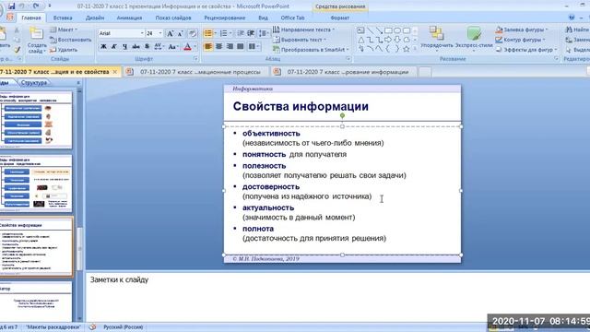Open Упорядочить arrange menu
Screen dimensions: 590x332
pos(437,40)
